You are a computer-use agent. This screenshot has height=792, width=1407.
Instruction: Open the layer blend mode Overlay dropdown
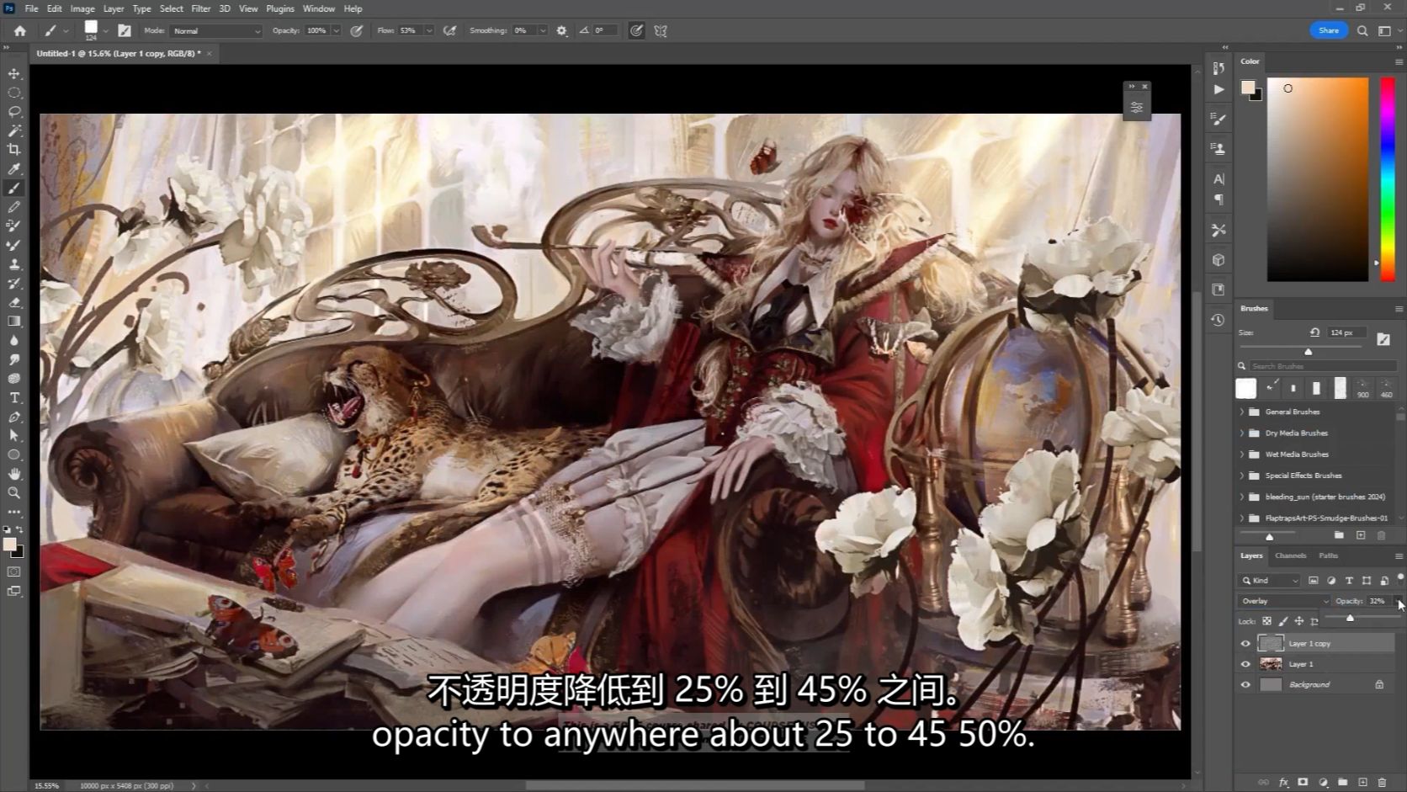1284,601
